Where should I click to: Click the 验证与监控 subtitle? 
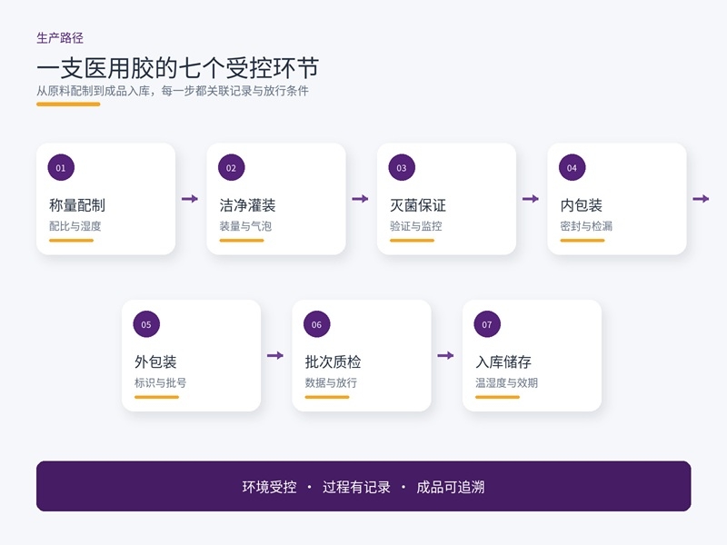(x=416, y=226)
